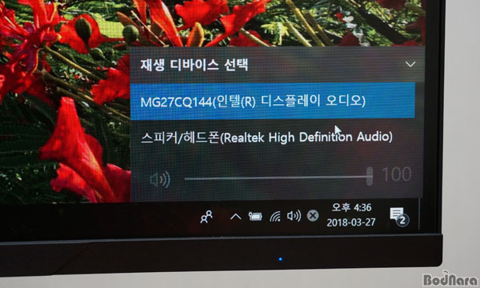The height and width of the screenshot is (288, 480).
Task: Open the People icon on the taskbar
Action: click(206, 217)
